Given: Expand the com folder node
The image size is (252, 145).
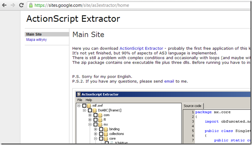Looking at the screenshot, I should pyautogui.click(x=90, y=115).
